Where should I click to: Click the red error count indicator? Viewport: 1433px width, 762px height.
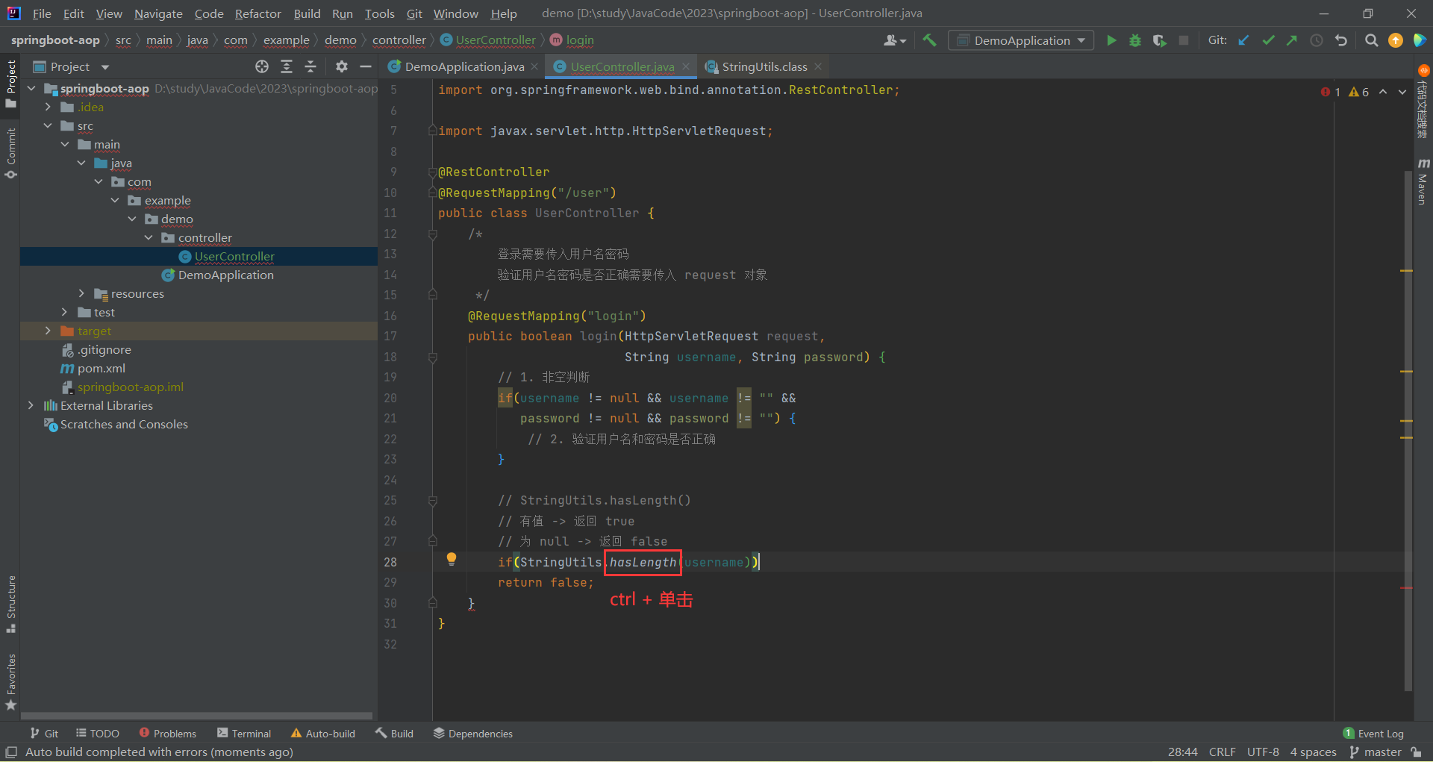tap(1331, 92)
